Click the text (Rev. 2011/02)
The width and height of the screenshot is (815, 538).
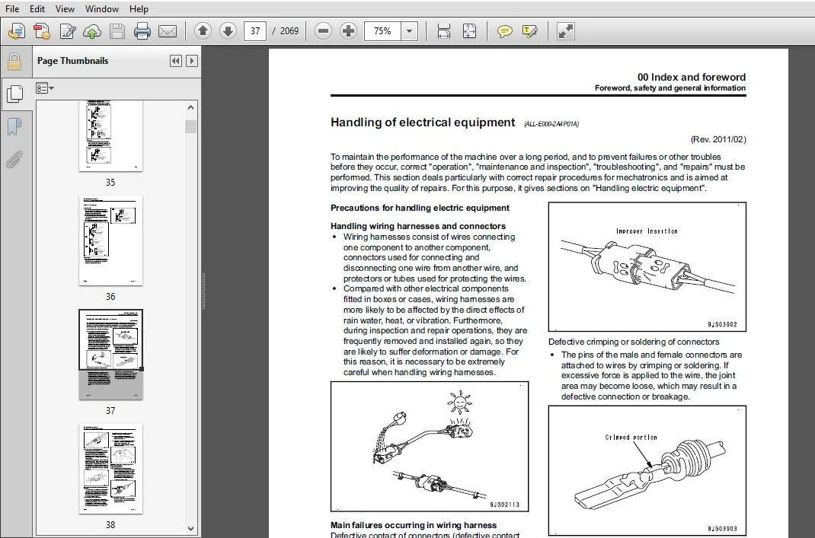pos(718,139)
